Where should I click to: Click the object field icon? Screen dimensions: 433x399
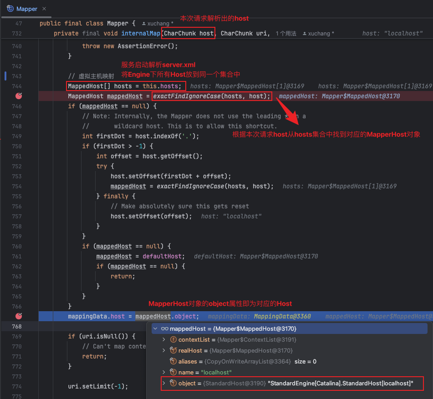pos(173,383)
